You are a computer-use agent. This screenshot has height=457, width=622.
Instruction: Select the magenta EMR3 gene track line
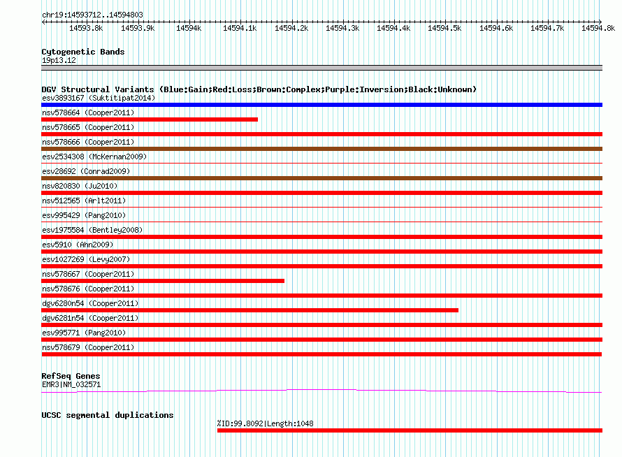click(x=321, y=391)
